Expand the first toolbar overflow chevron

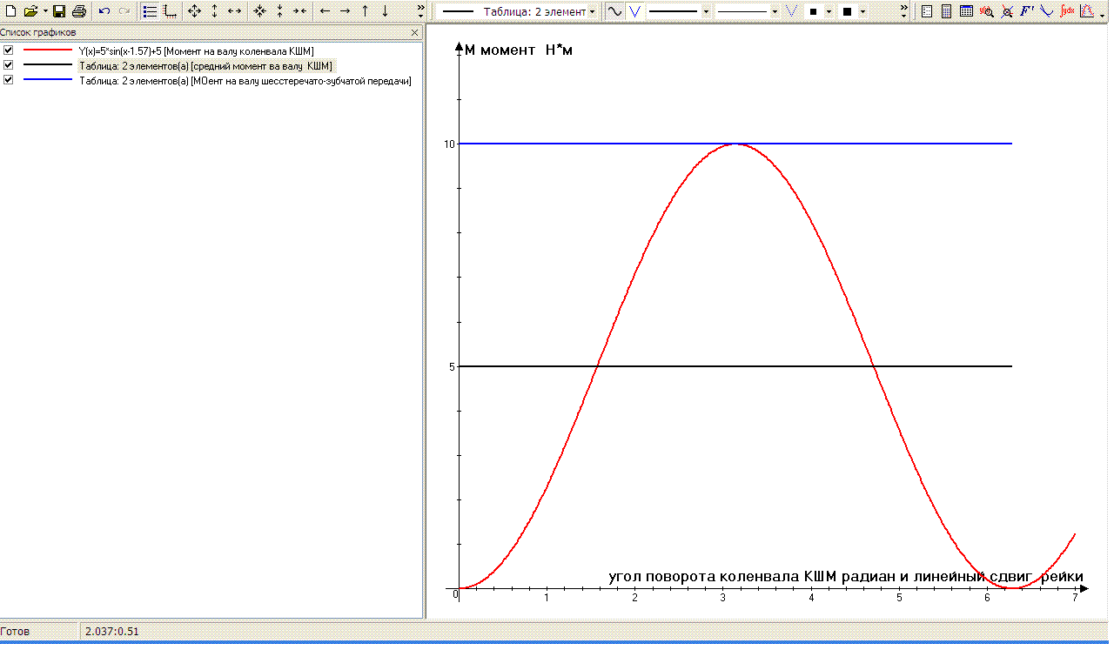coord(421,11)
